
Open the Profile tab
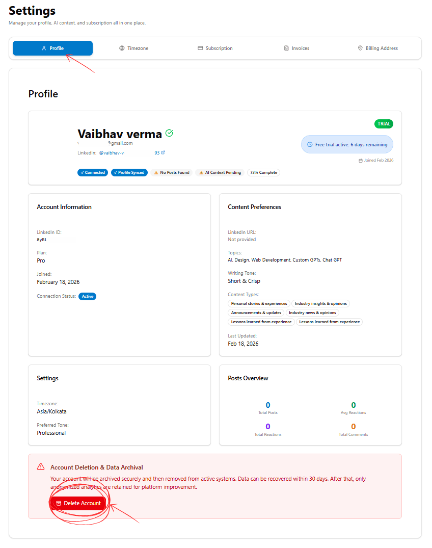click(52, 48)
